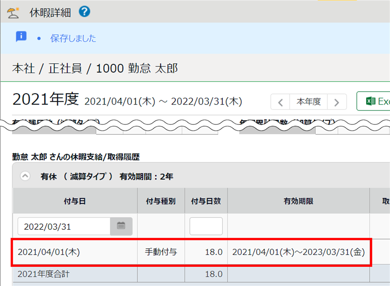The height and width of the screenshot is (286, 390).
Task: Click the Excel export icon
Action: pos(371,101)
